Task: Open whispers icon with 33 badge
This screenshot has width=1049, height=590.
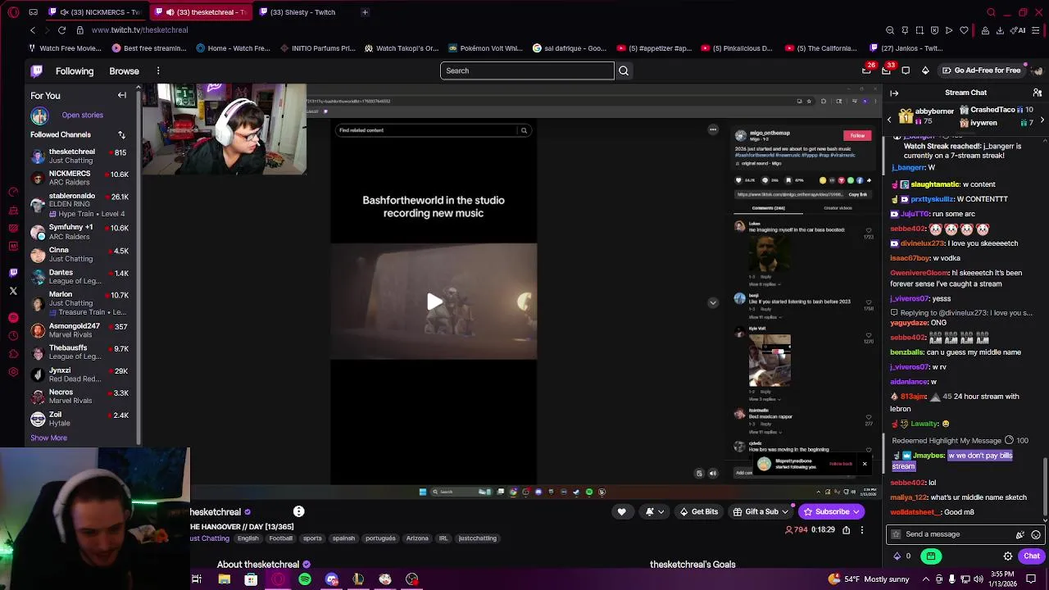Action: 886,70
